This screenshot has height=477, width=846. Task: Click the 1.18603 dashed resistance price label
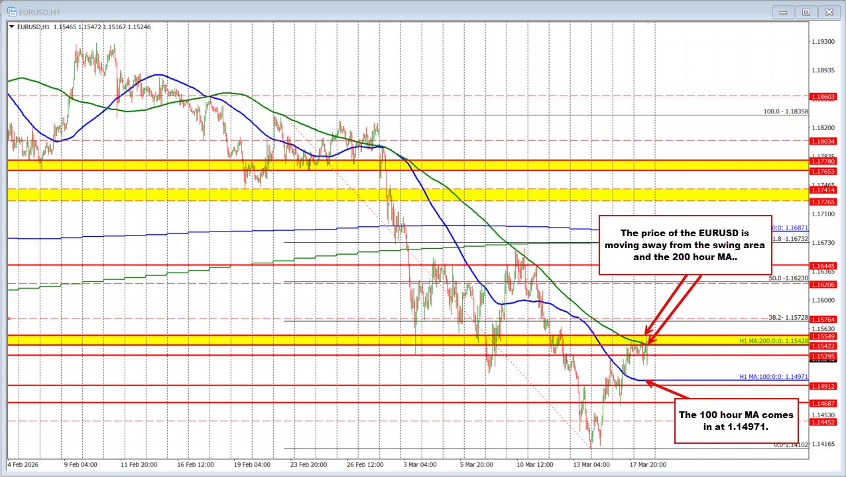click(x=825, y=97)
